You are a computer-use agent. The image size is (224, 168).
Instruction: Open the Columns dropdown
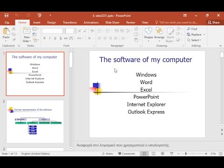tap(124, 38)
